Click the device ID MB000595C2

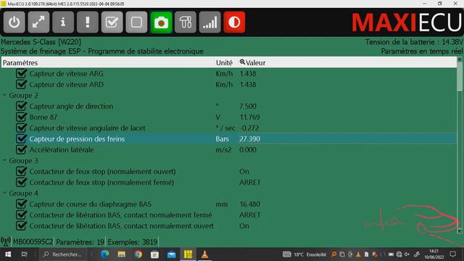pyautogui.click(x=33, y=241)
